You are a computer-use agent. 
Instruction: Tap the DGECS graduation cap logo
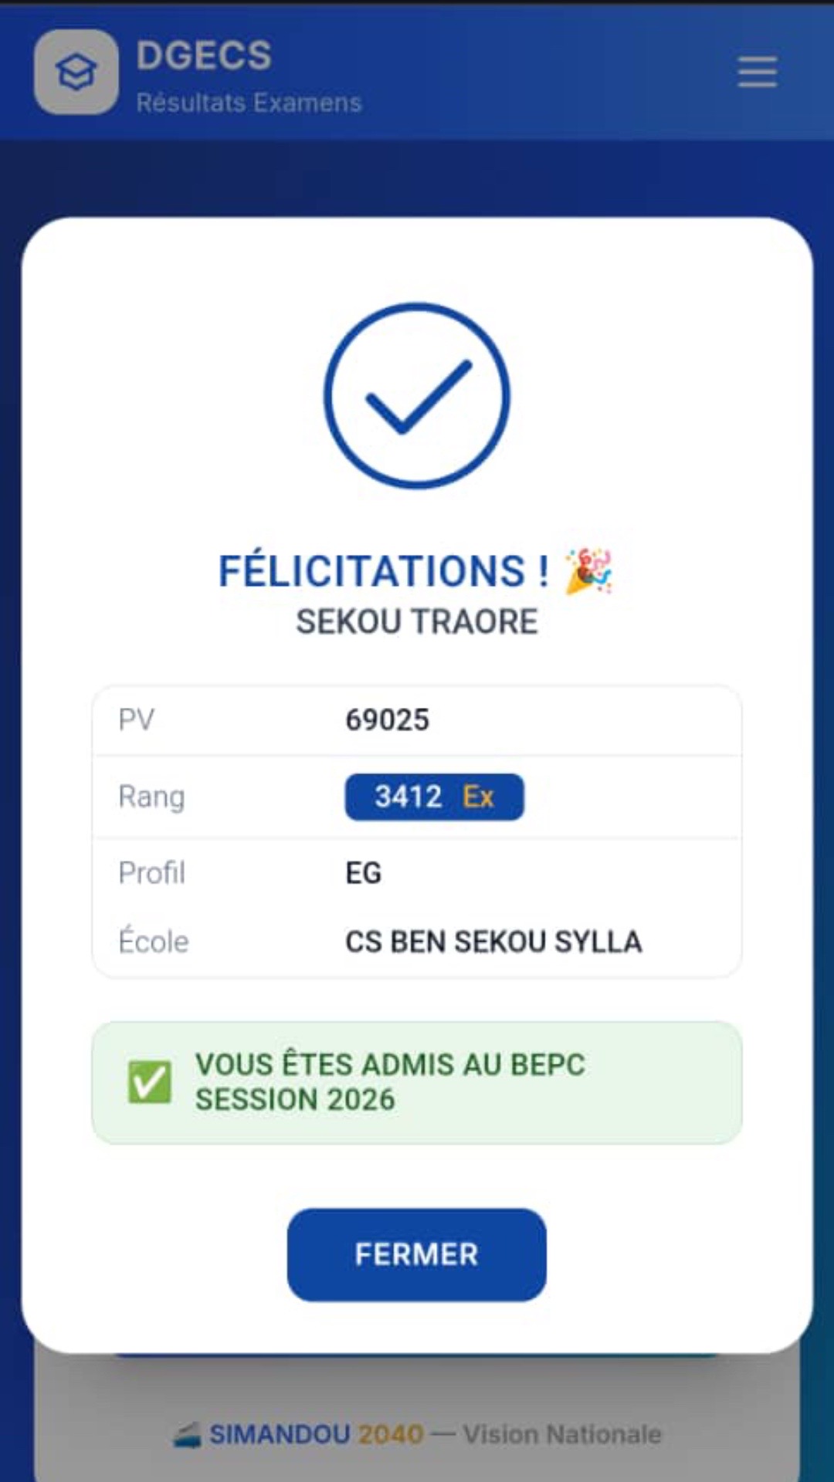[76, 72]
